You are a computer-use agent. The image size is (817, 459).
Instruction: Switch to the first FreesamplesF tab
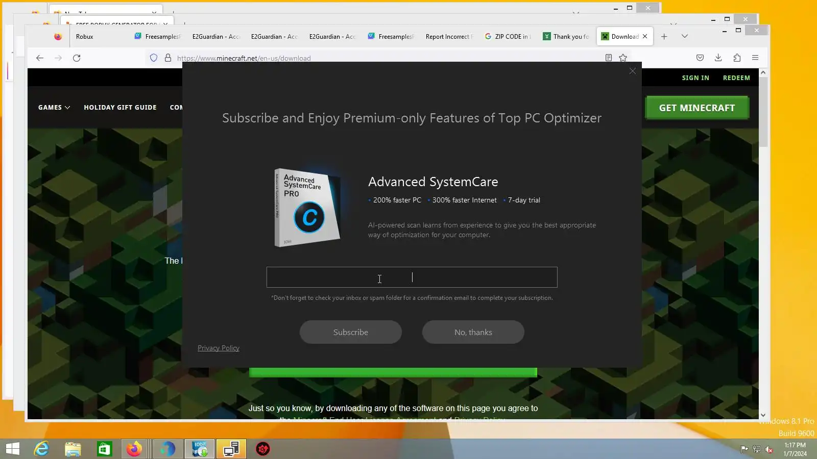(158, 36)
